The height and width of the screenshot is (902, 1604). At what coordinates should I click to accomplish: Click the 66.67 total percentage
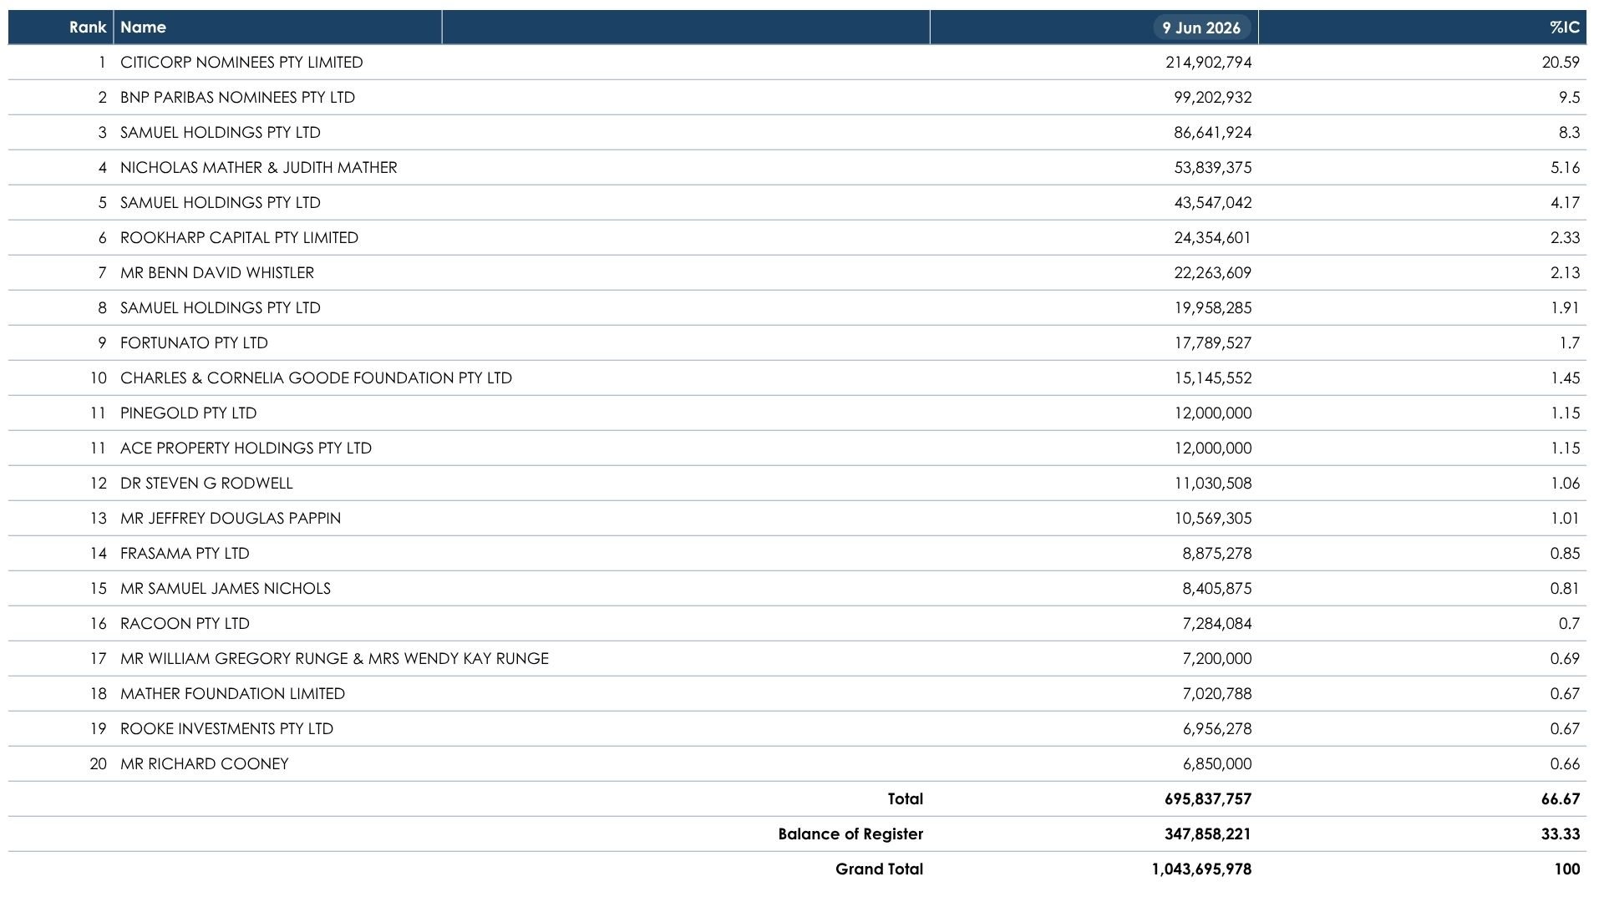pos(1561,798)
